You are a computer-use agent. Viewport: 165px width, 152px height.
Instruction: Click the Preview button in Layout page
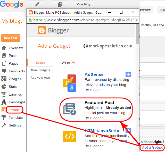click(x=146, y=10)
